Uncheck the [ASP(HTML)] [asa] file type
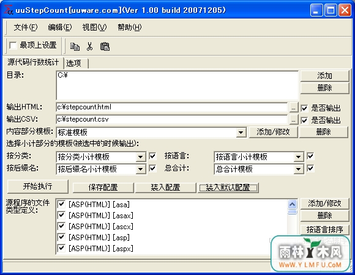The height and width of the screenshot is (275, 355). [x=61, y=204]
